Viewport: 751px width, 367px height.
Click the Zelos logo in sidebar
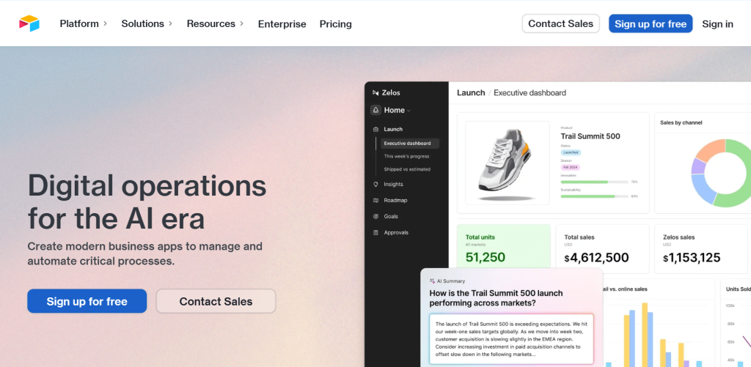coord(375,93)
